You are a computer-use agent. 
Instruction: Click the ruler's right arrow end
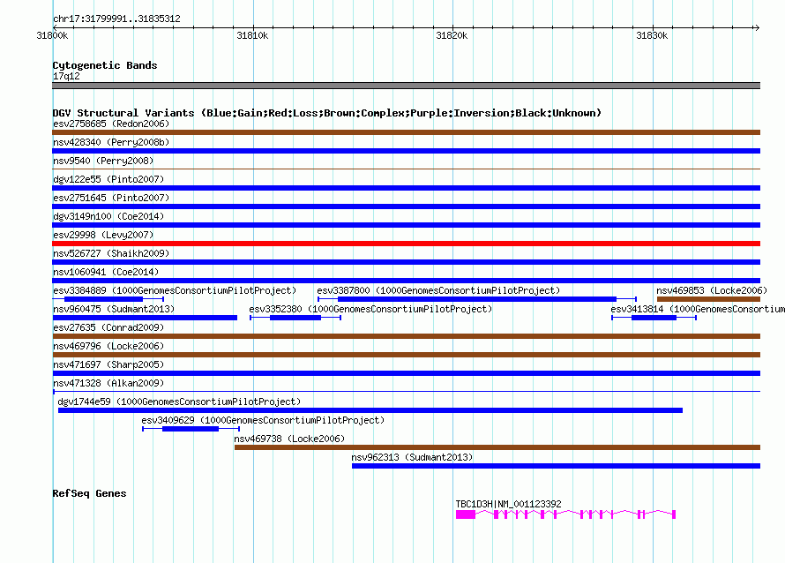coord(757,27)
